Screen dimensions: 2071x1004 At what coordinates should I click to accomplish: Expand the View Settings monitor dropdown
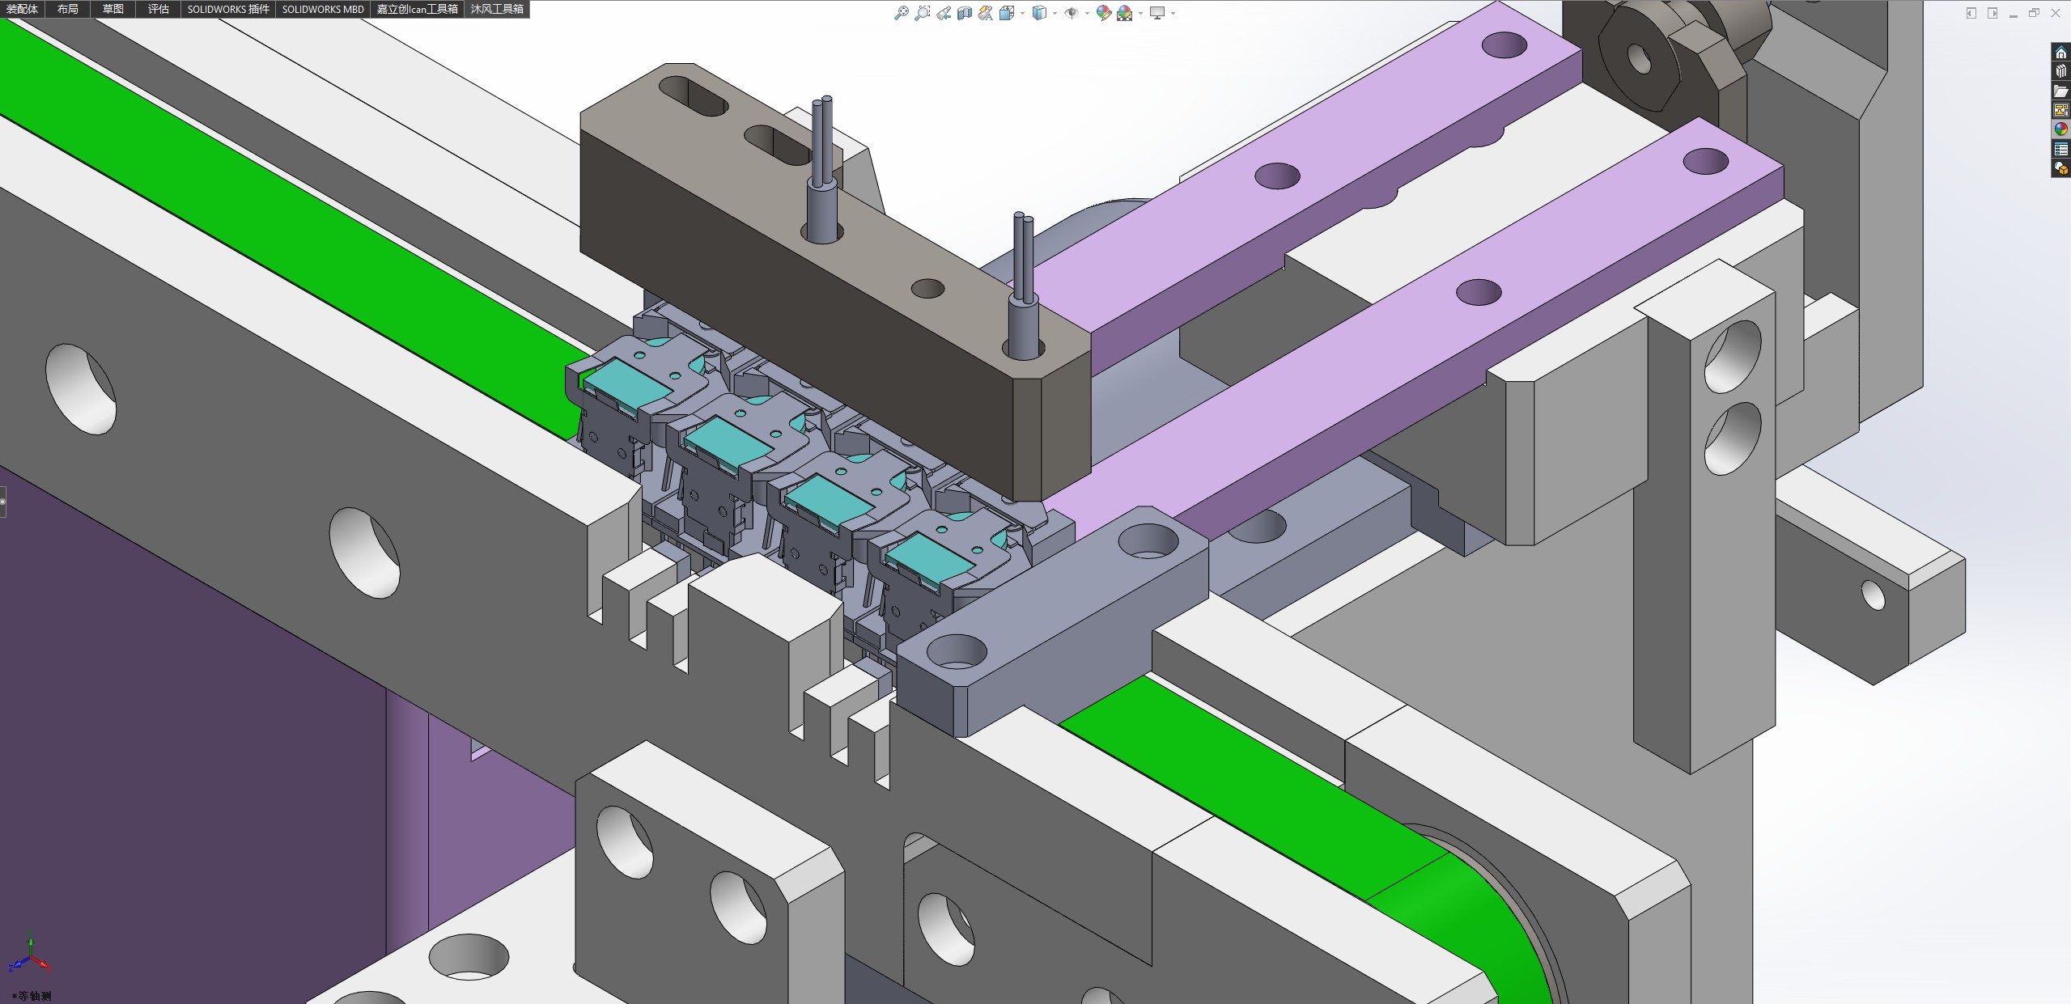[1173, 13]
